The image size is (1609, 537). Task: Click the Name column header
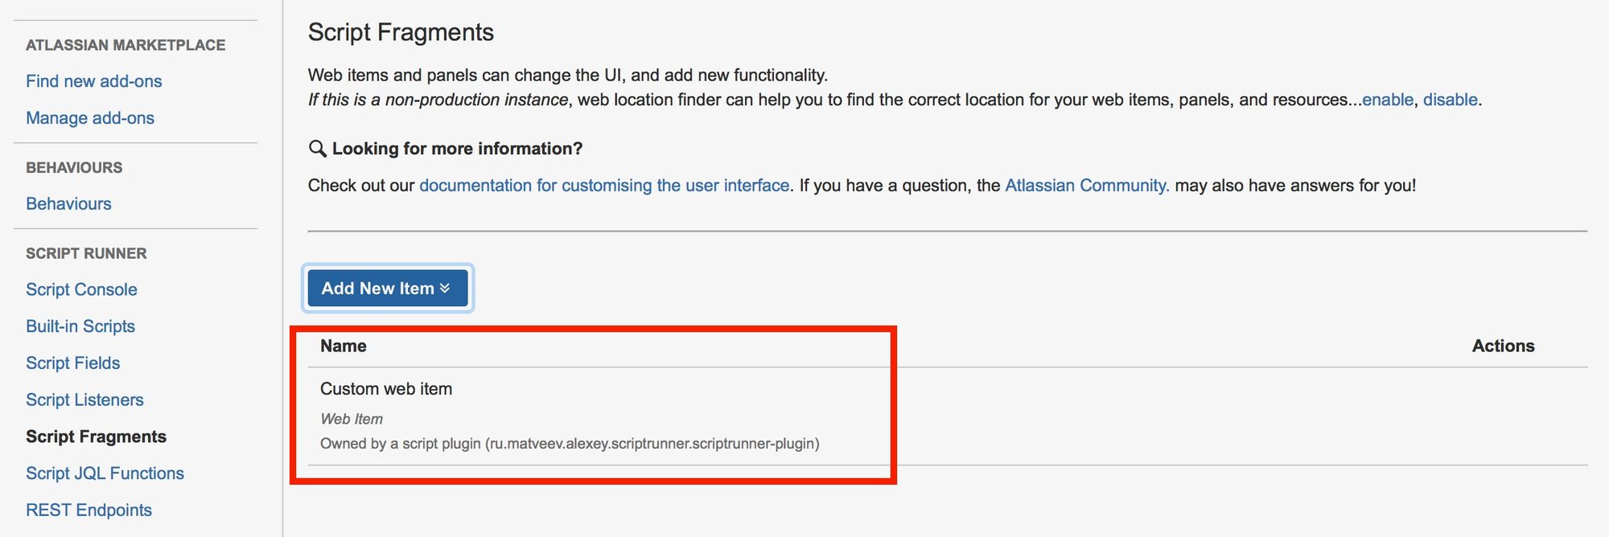[344, 346]
